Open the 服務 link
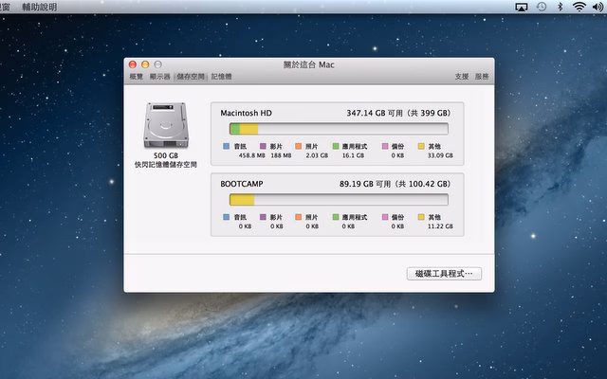Screen dimensions: 607x379 [x=482, y=77]
